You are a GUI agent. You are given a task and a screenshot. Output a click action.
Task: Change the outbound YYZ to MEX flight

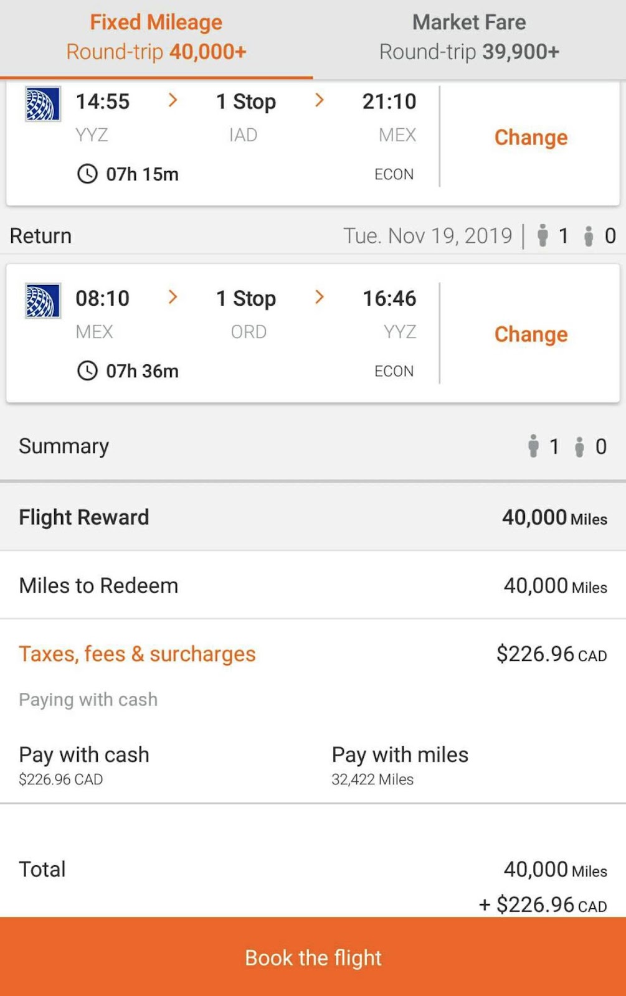(531, 138)
